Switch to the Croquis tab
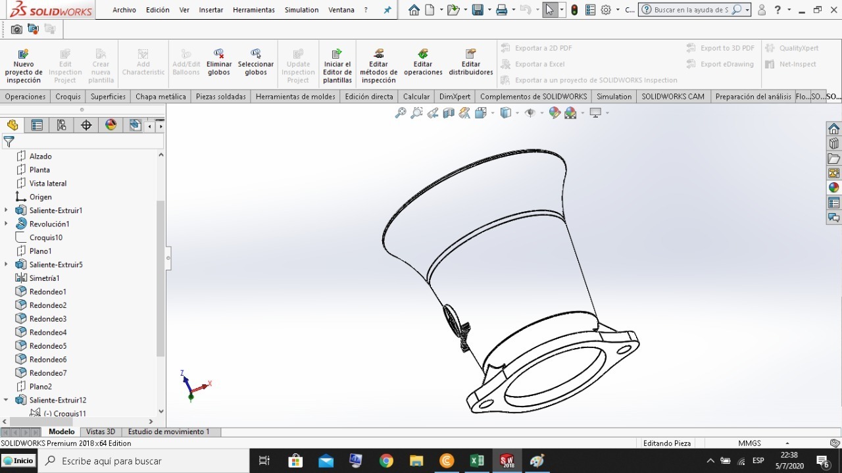Viewport: 842px width, 473px height. tap(68, 96)
